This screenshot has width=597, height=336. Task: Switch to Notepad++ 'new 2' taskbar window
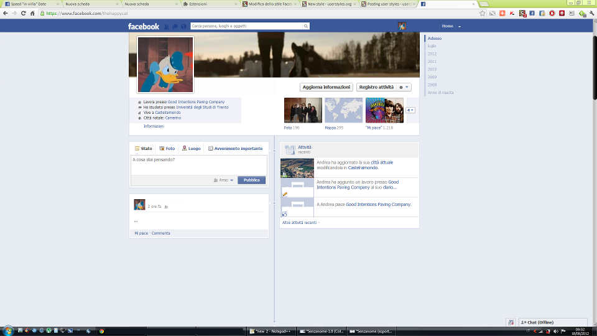click(270, 332)
